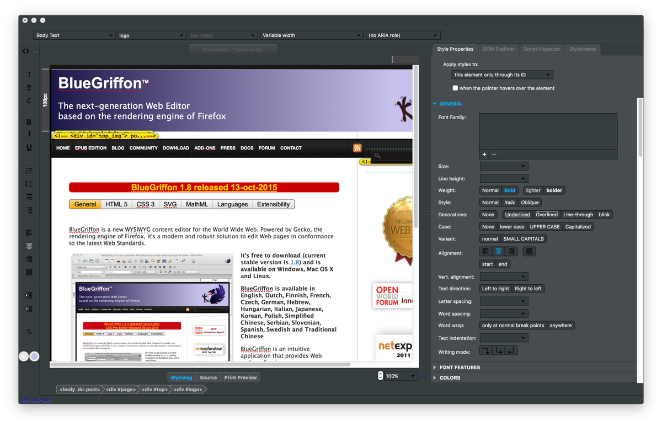
Task: Choose first writing mode icon
Action: coord(486,350)
